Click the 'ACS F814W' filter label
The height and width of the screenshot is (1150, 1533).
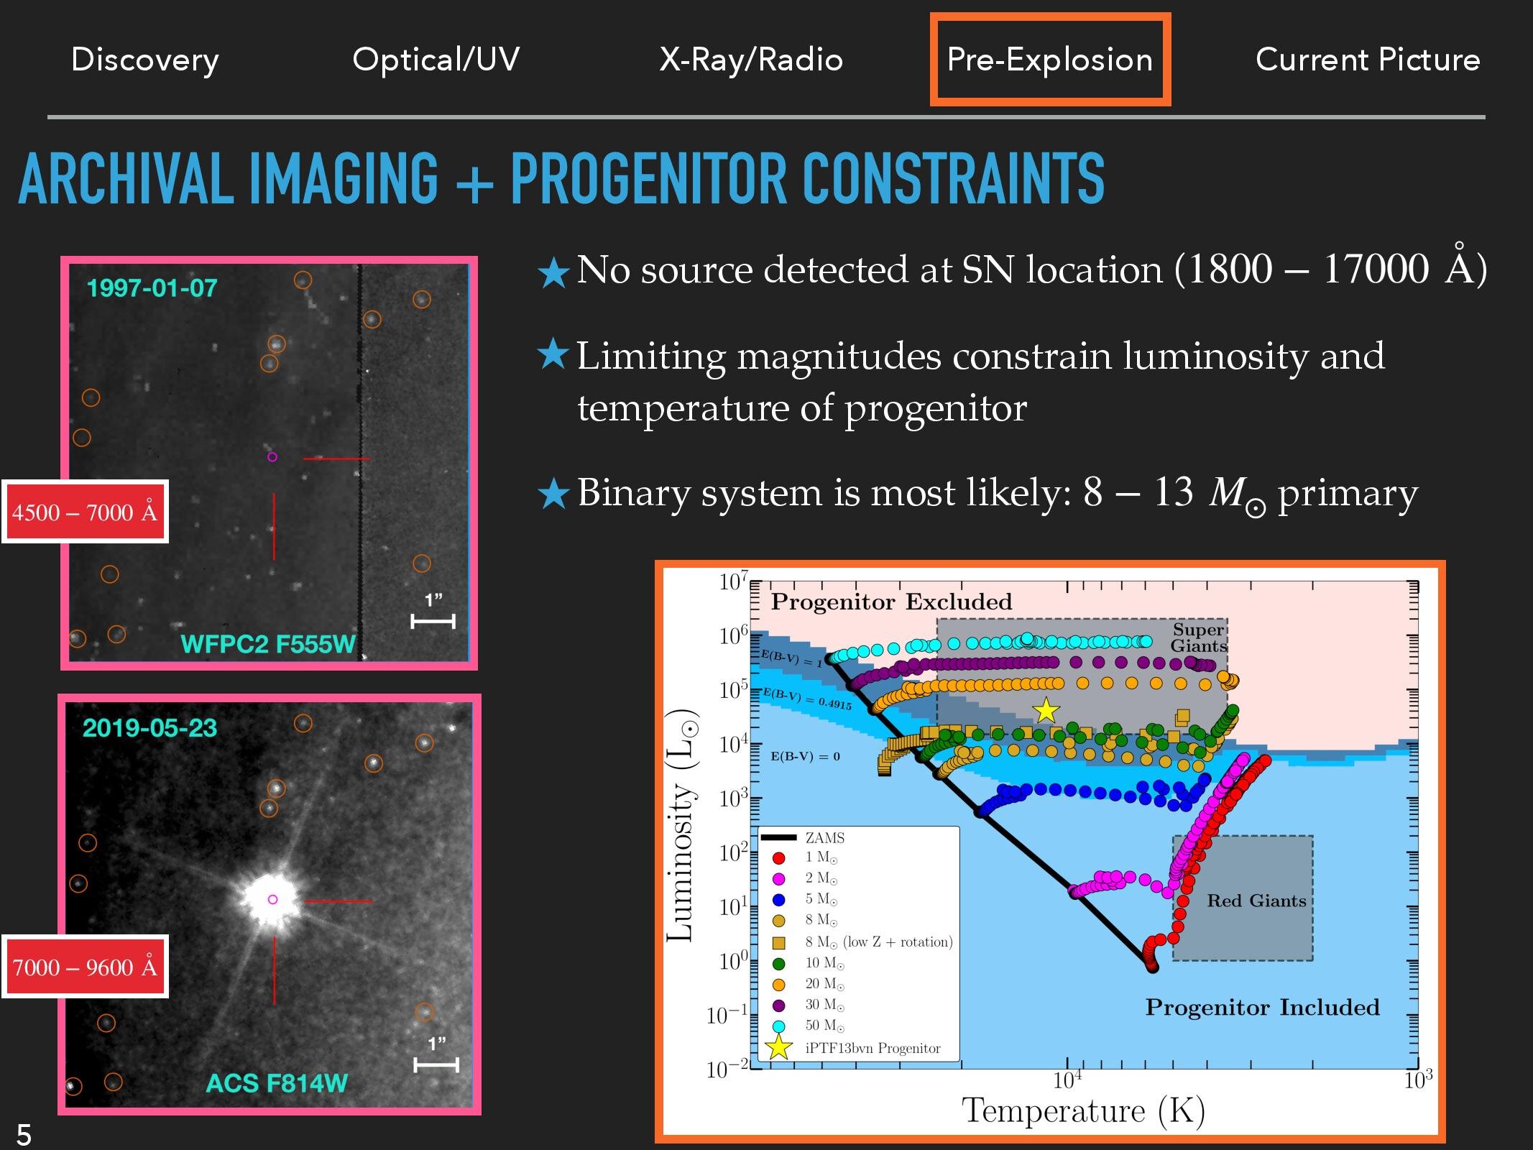277,1083
